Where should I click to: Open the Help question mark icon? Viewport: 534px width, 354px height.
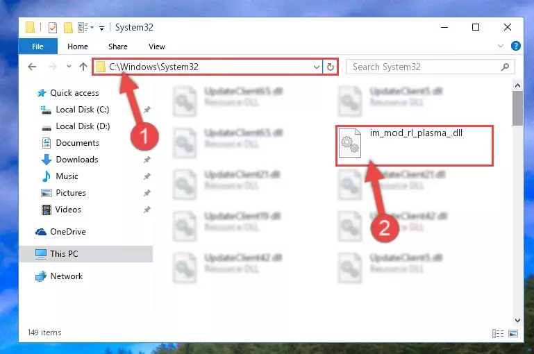pyautogui.click(x=516, y=46)
